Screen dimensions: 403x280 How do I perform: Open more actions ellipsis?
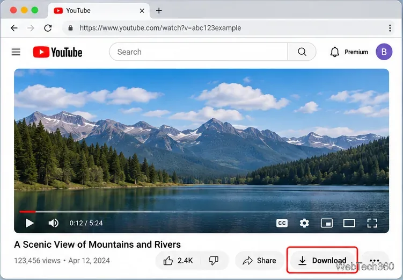(375, 261)
